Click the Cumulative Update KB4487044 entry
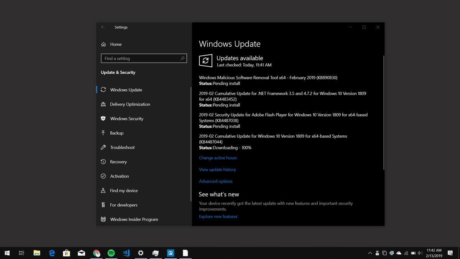Image resolution: width=460 pixels, height=259 pixels. [x=273, y=142]
